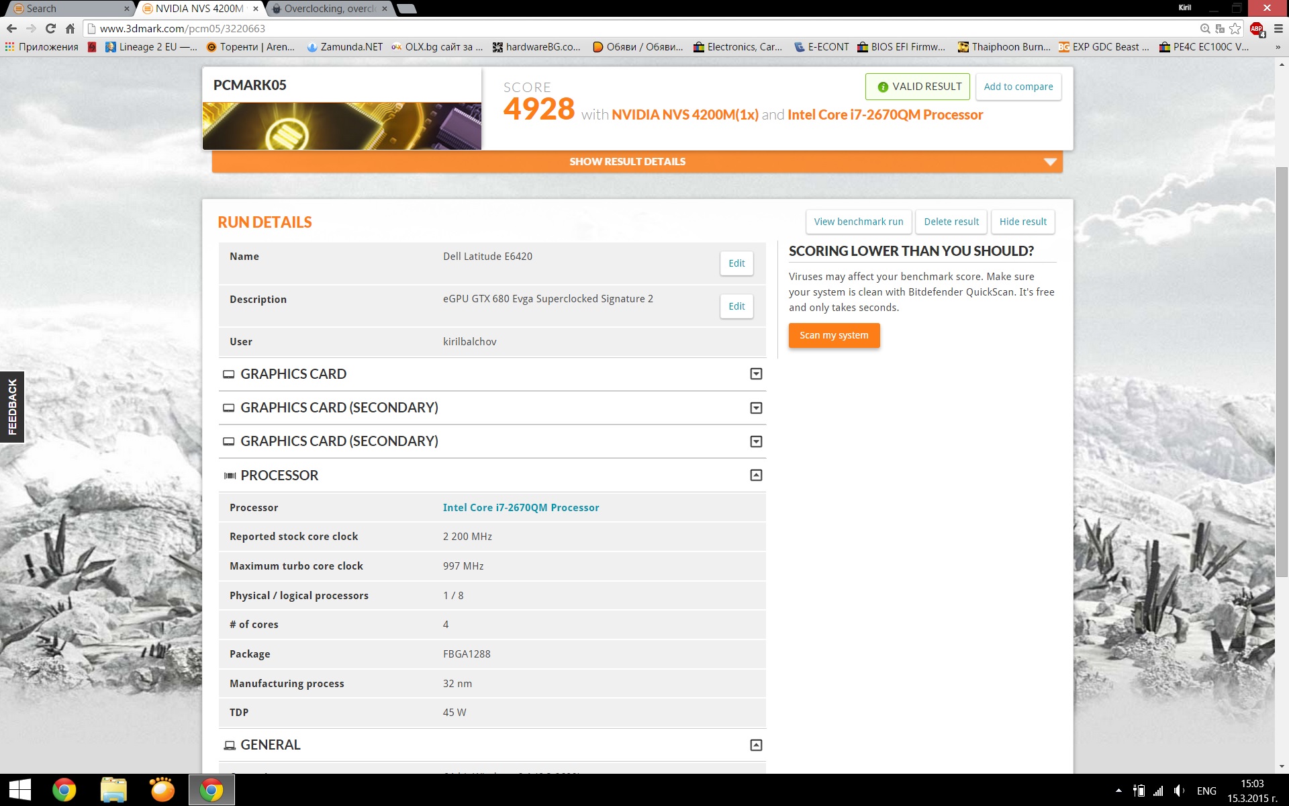Open the orange media app in taskbar
The width and height of the screenshot is (1289, 806).
tap(162, 790)
